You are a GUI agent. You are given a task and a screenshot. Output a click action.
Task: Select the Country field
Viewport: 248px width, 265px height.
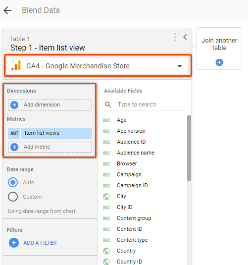tap(126, 251)
